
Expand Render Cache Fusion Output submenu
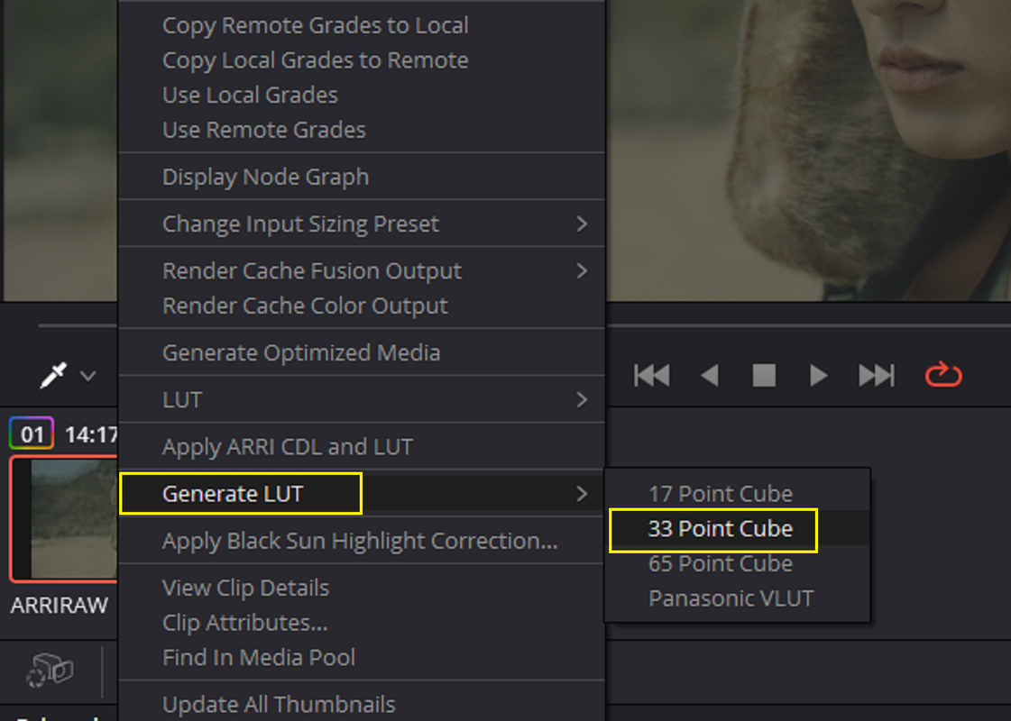pyautogui.click(x=362, y=270)
